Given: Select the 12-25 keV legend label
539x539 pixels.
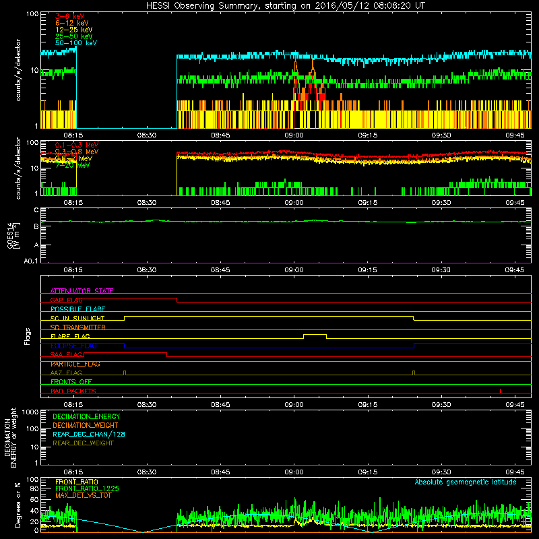Looking at the screenshot, I should point(73,30).
